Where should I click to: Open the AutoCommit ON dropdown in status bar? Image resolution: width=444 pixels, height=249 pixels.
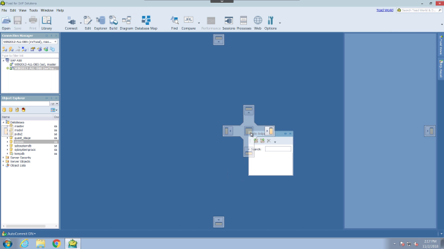click(x=35, y=234)
